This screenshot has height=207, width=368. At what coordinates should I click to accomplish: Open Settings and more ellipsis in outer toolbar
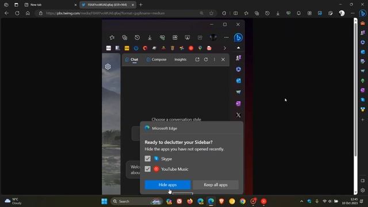[352, 13]
